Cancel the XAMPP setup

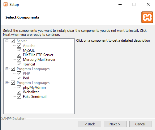click(x=140, y=124)
